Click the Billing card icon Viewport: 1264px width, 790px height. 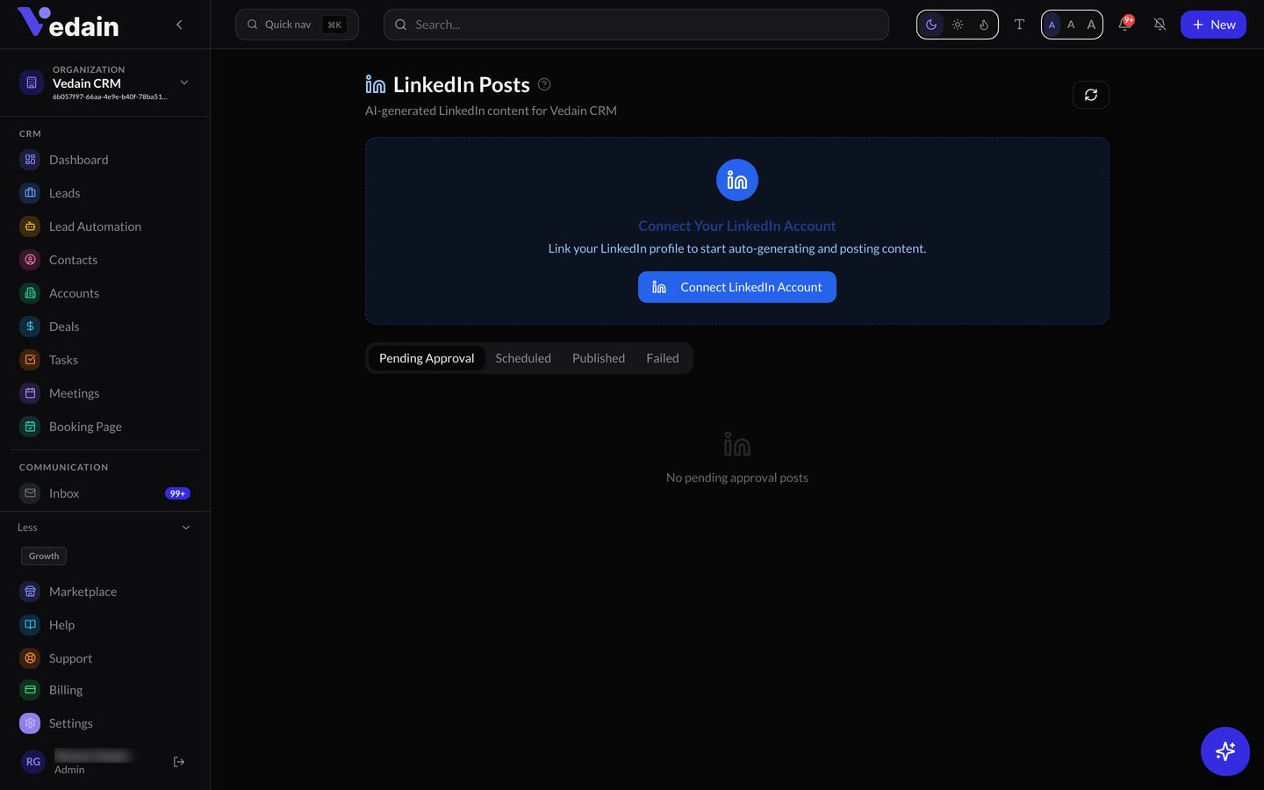[x=30, y=690]
